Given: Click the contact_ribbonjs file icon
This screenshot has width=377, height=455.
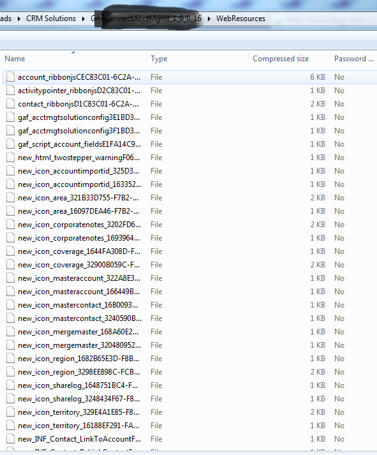Looking at the screenshot, I should (x=10, y=103).
